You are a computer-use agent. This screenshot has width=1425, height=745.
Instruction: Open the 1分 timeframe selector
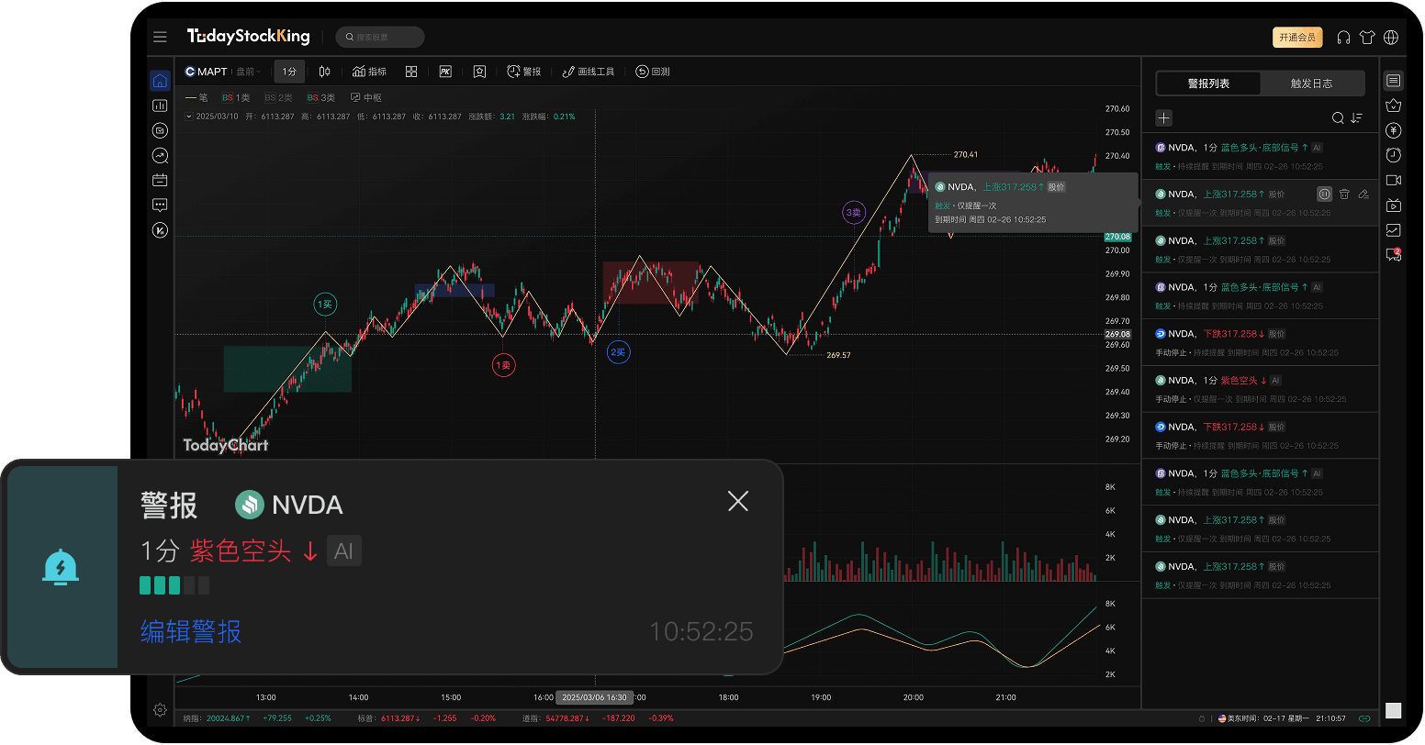tap(289, 72)
